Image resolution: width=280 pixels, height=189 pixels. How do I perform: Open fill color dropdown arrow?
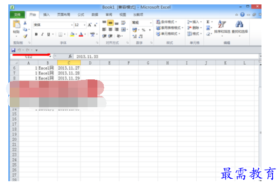click(x=76, y=34)
